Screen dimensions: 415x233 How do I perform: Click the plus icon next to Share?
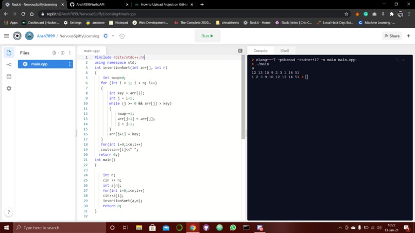click(x=408, y=35)
